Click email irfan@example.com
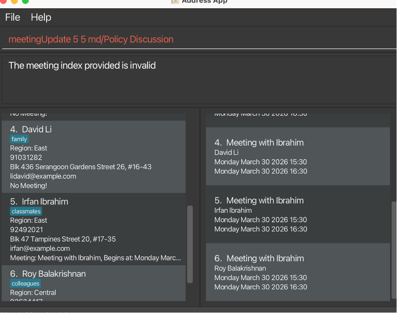 tap(40, 249)
